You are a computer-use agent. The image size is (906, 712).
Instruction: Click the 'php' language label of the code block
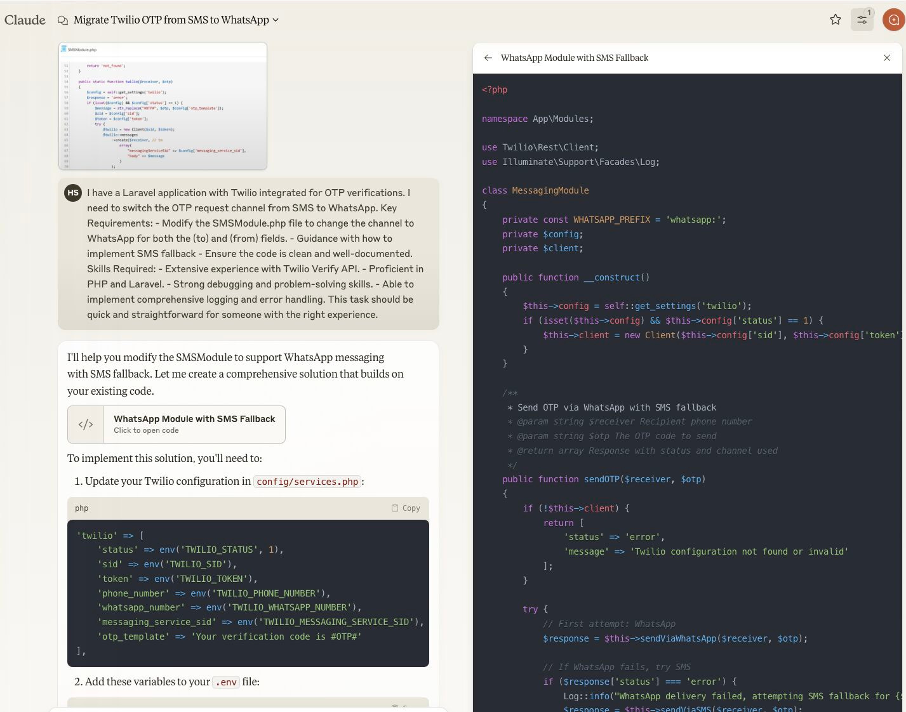click(x=81, y=508)
